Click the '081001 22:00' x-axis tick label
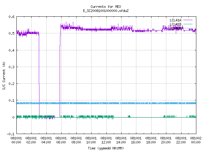Screen dimensions: 202x151 [x=181, y=140]
